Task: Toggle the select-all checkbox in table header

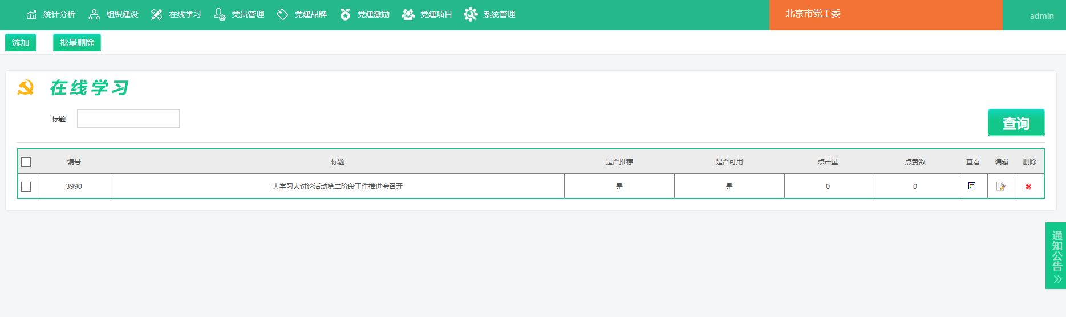Action: coord(26,162)
